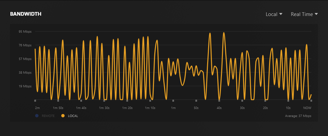Toggle the REMOTE legend dot
The height and width of the screenshot is (136, 328).
37,116
